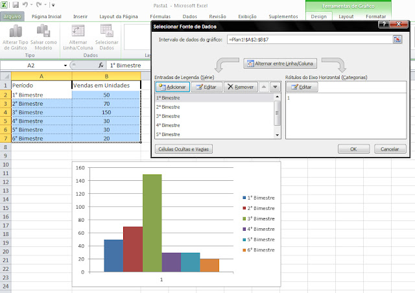Open the Name Box dropdown arrow
The image size is (415, 293).
[x=65, y=65]
